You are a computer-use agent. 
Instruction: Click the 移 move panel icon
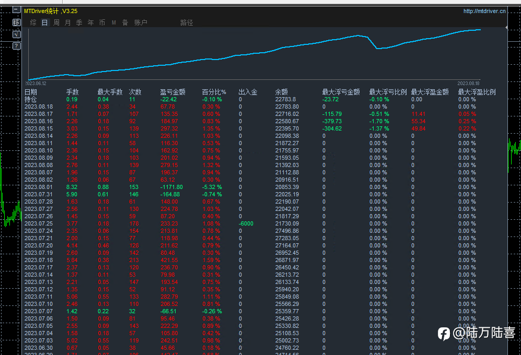pos(17,22)
